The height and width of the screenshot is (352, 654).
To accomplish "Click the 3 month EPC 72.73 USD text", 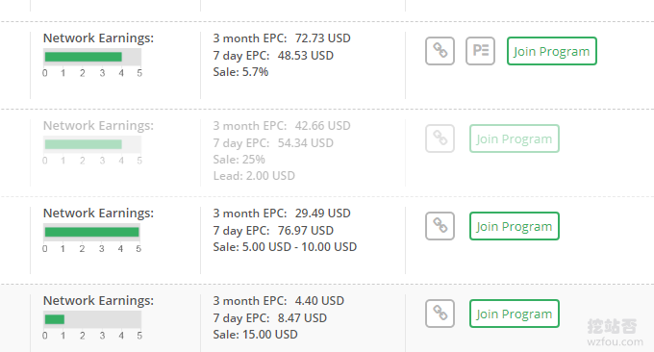I will coord(282,38).
